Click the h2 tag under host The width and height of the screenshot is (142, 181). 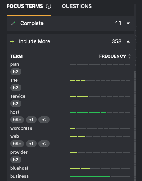(44, 120)
